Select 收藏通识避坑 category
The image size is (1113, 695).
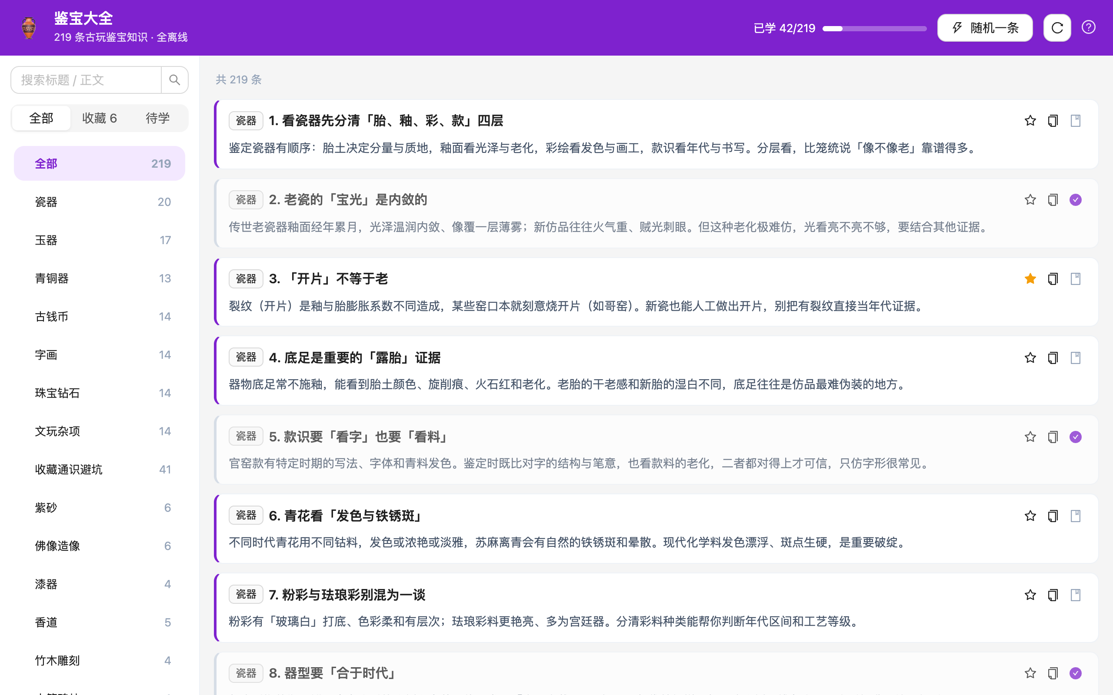click(99, 469)
